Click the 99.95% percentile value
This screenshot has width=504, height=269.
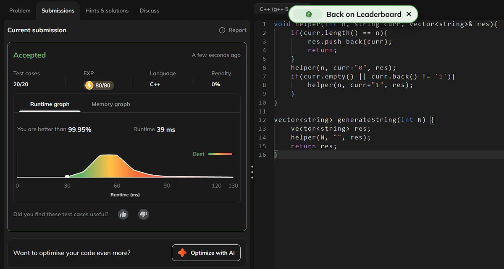[x=80, y=129]
